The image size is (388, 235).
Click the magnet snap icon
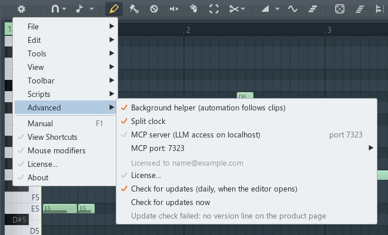pos(55,9)
